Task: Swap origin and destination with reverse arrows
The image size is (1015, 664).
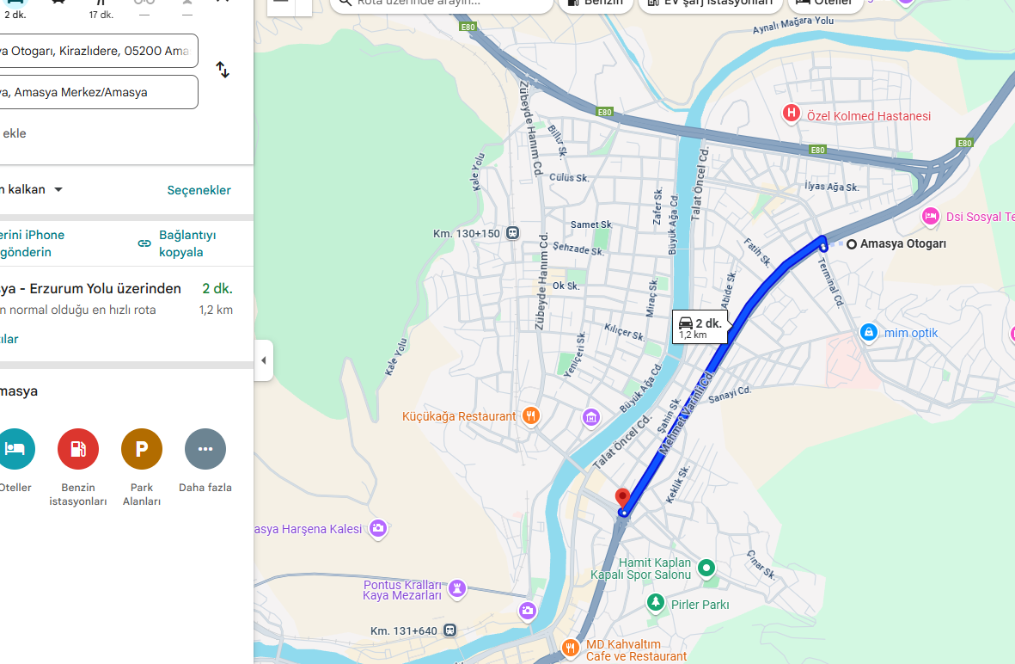Action: click(223, 70)
